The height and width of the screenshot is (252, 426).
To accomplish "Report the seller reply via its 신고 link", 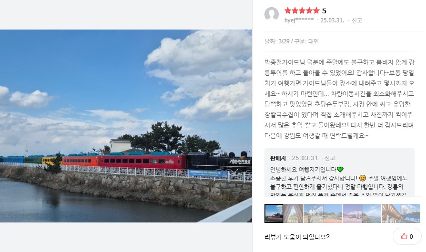I will (x=330, y=158).
